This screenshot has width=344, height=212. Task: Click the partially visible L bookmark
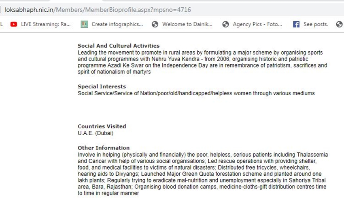tap(2, 24)
